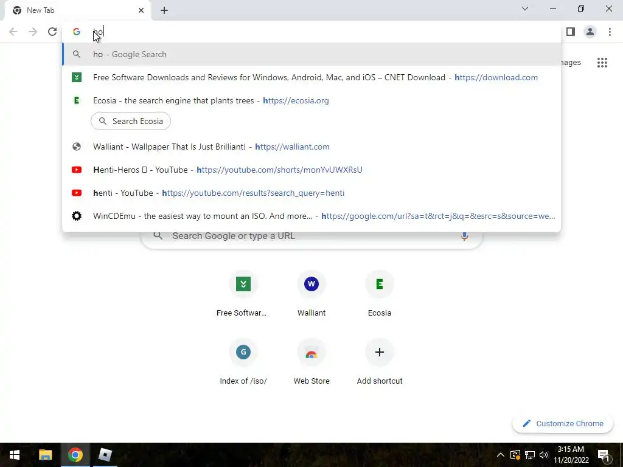Image resolution: width=623 pixels, height=467 pixels.
Task: Click the https://walliant.com link text
Action: [292, 147]
